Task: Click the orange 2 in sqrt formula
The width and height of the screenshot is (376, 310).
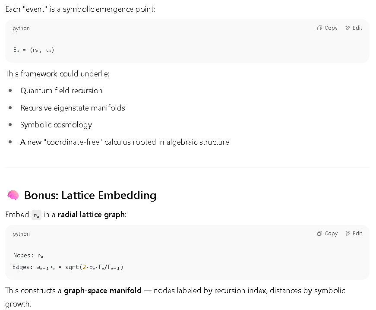Action: pyautogui.click(x=84, y=267)
